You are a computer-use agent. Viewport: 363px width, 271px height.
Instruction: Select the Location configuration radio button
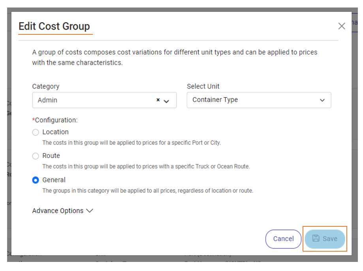point(36,132)
